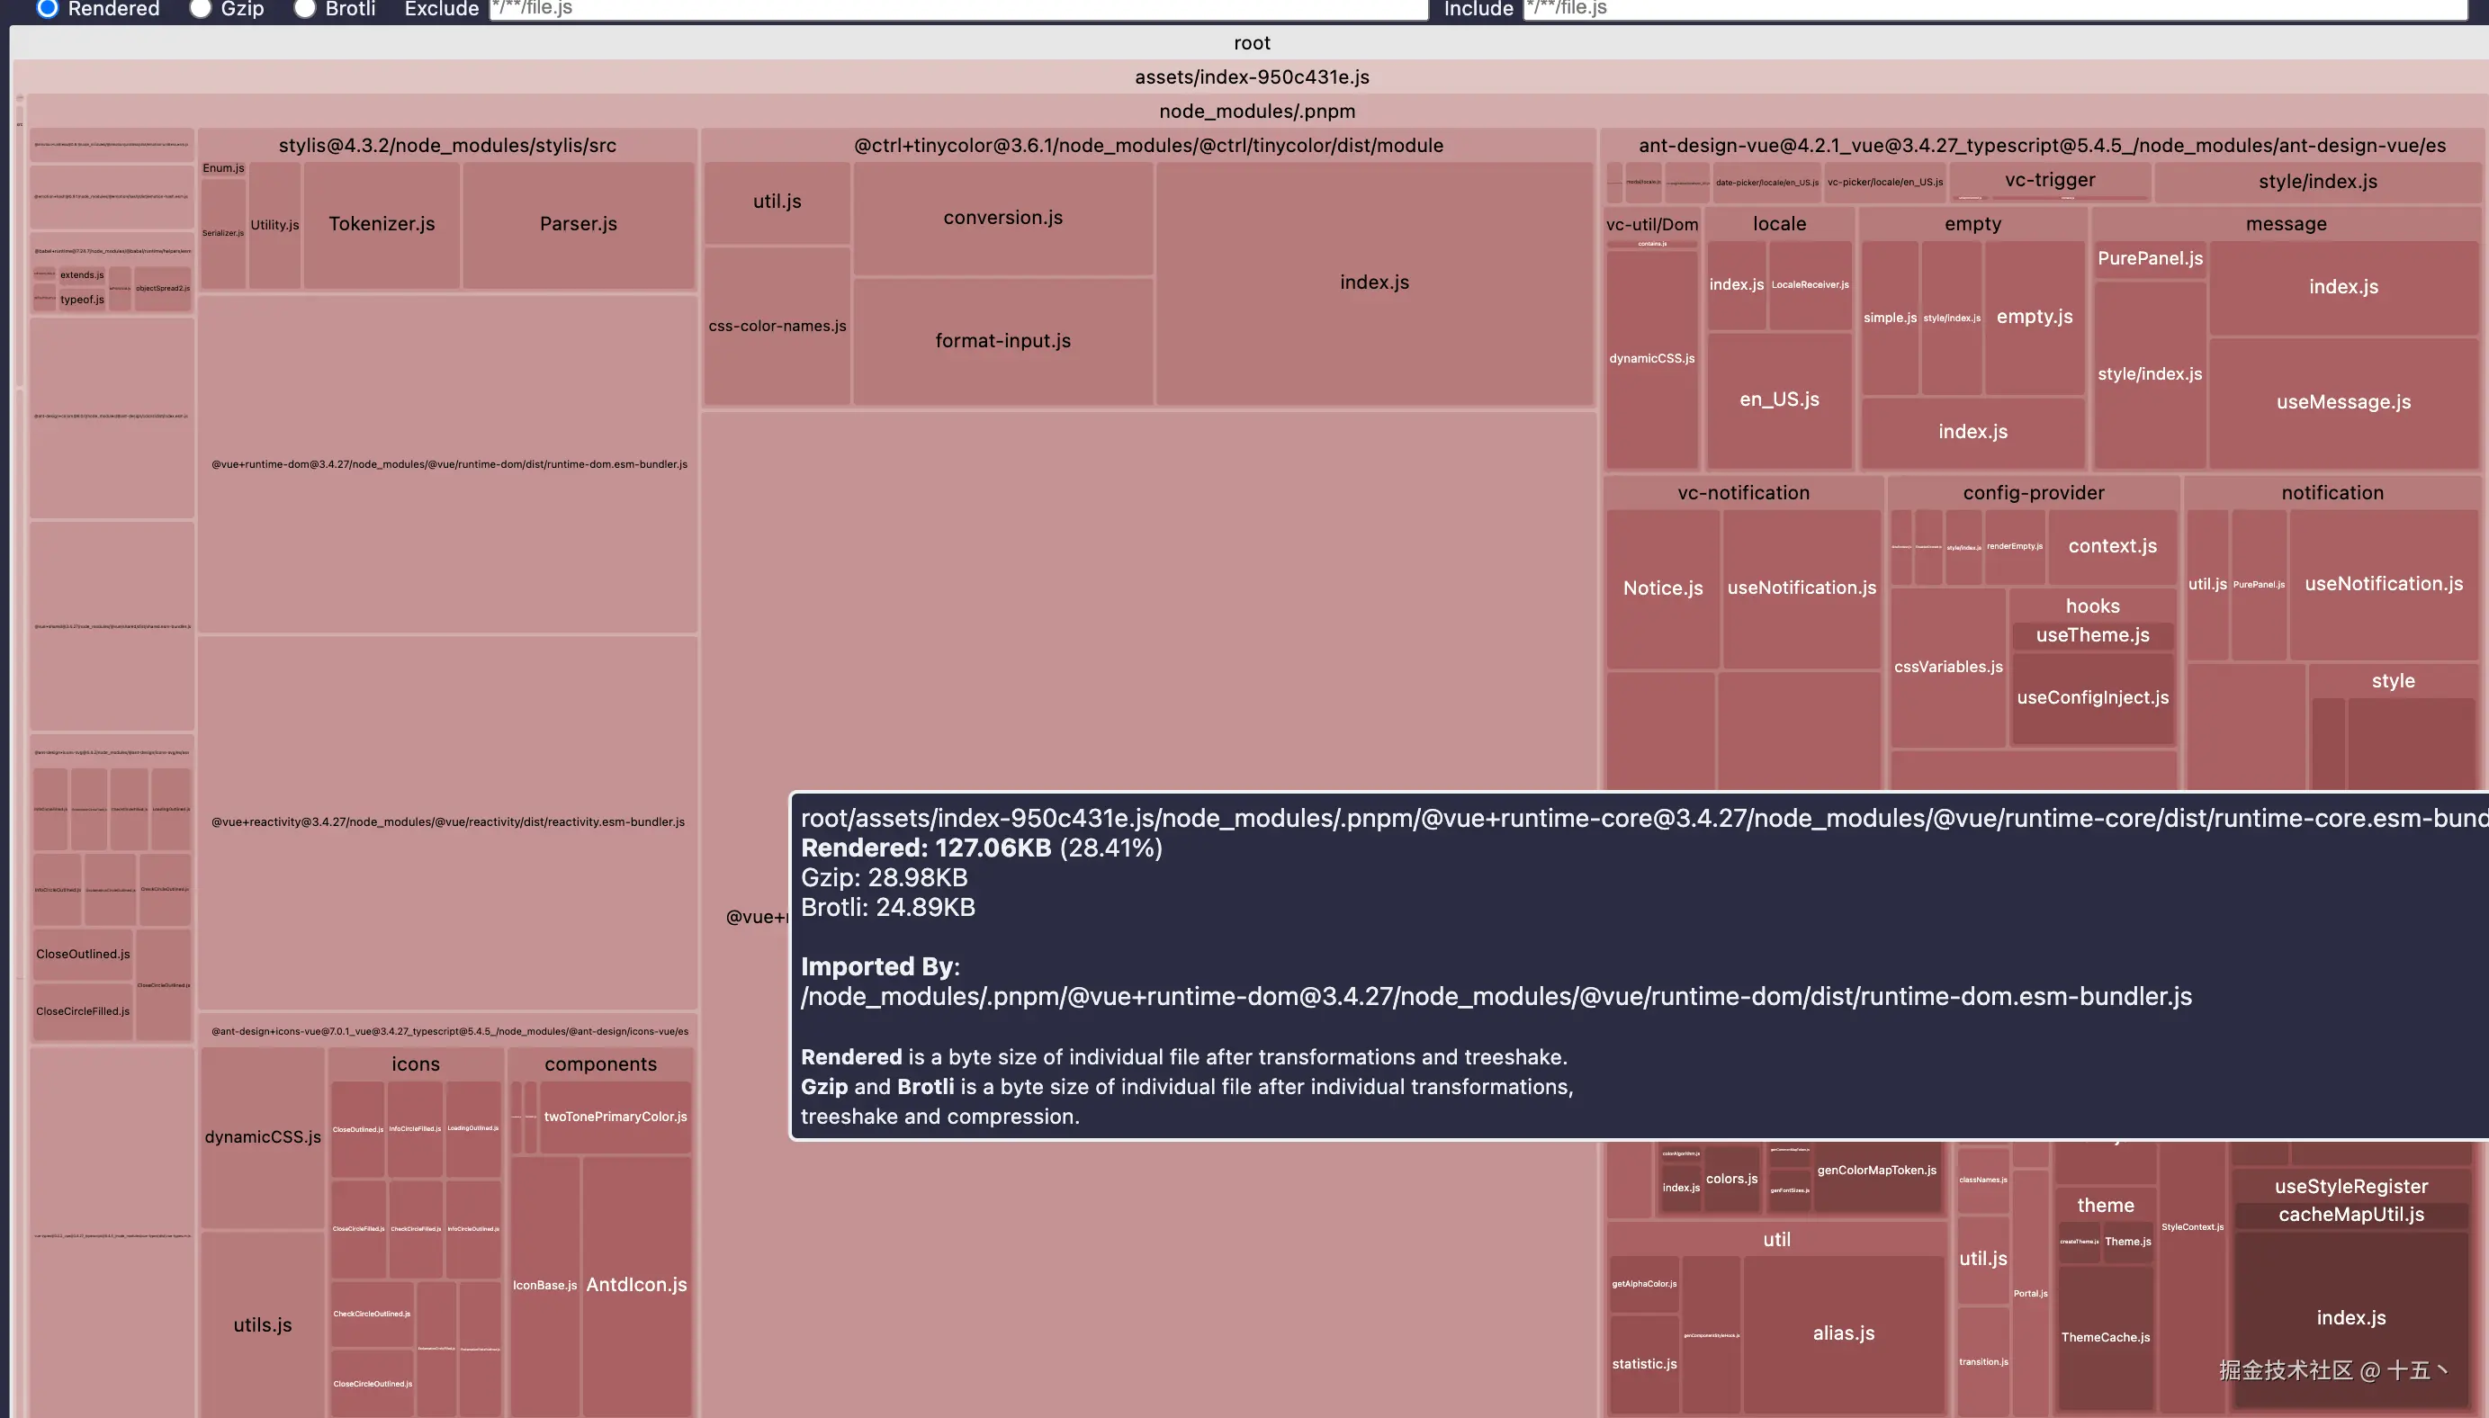Screen dimensions: 2489x1418
Task: Expand node_modules/.pnpm group header
Action: (1256, 111)
